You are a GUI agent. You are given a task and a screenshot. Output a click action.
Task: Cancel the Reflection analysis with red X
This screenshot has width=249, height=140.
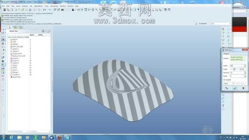[243, 88]
